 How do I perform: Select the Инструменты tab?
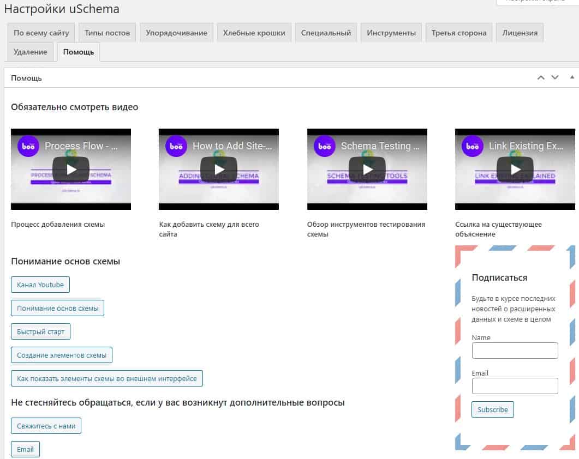pyautogui.click(x=391, y=33)
